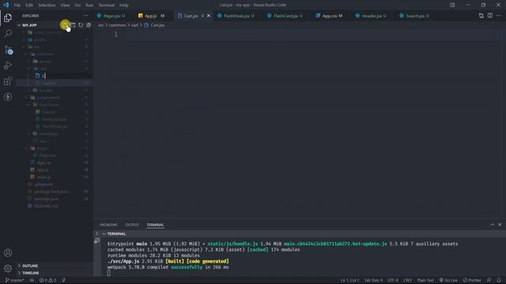Switch to the App.js tab

coord(151,16)
